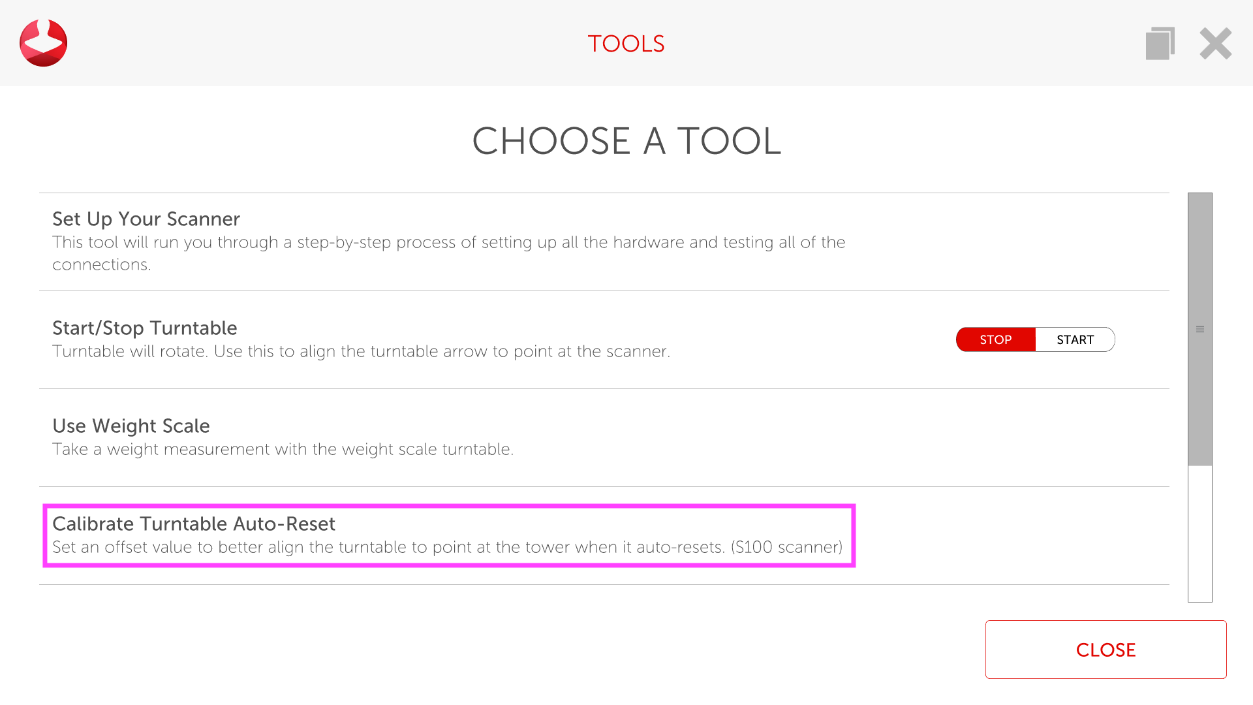Click the blank area right of Use Weight Scale
Viewport: 1253px width, 705px height.
coord(848,437)
